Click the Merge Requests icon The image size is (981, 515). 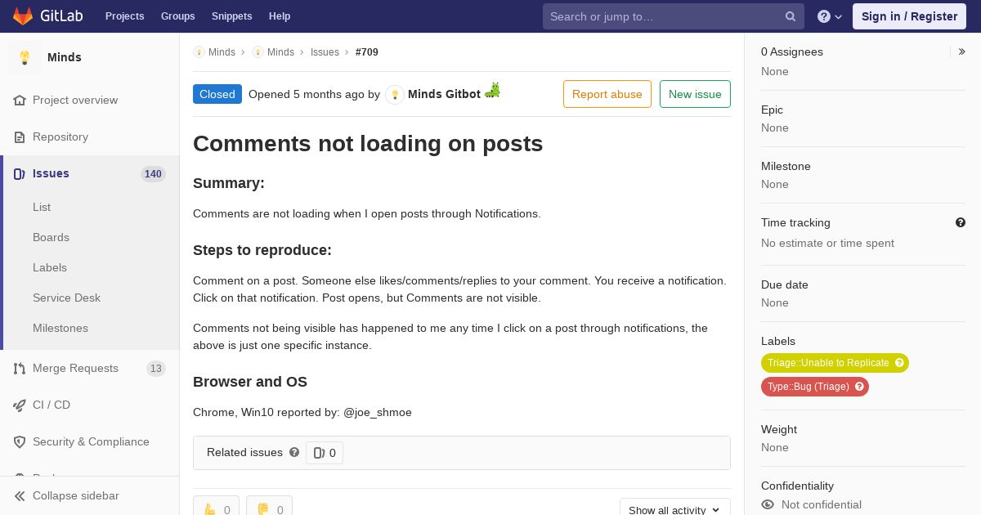tap(20, 368)
